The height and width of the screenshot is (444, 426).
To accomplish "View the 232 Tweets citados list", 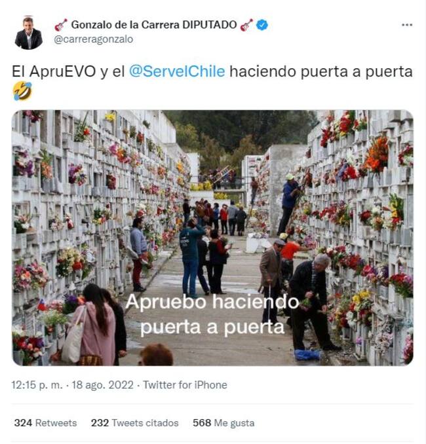I will [134, 423].
